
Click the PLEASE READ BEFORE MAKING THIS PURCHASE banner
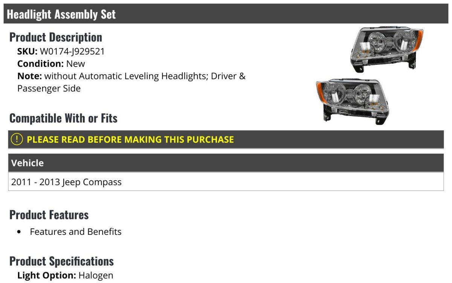(x=130, y=140)
